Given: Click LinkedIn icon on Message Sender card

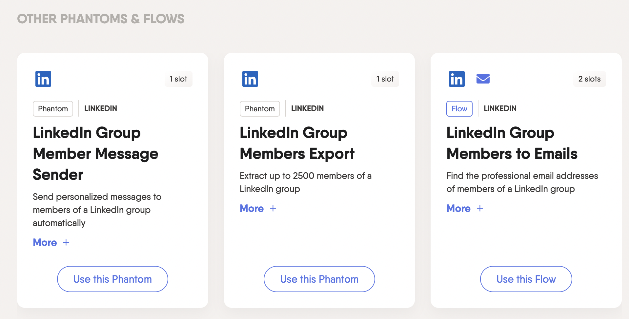Looking at the screenshot, I should pos(43,79).
